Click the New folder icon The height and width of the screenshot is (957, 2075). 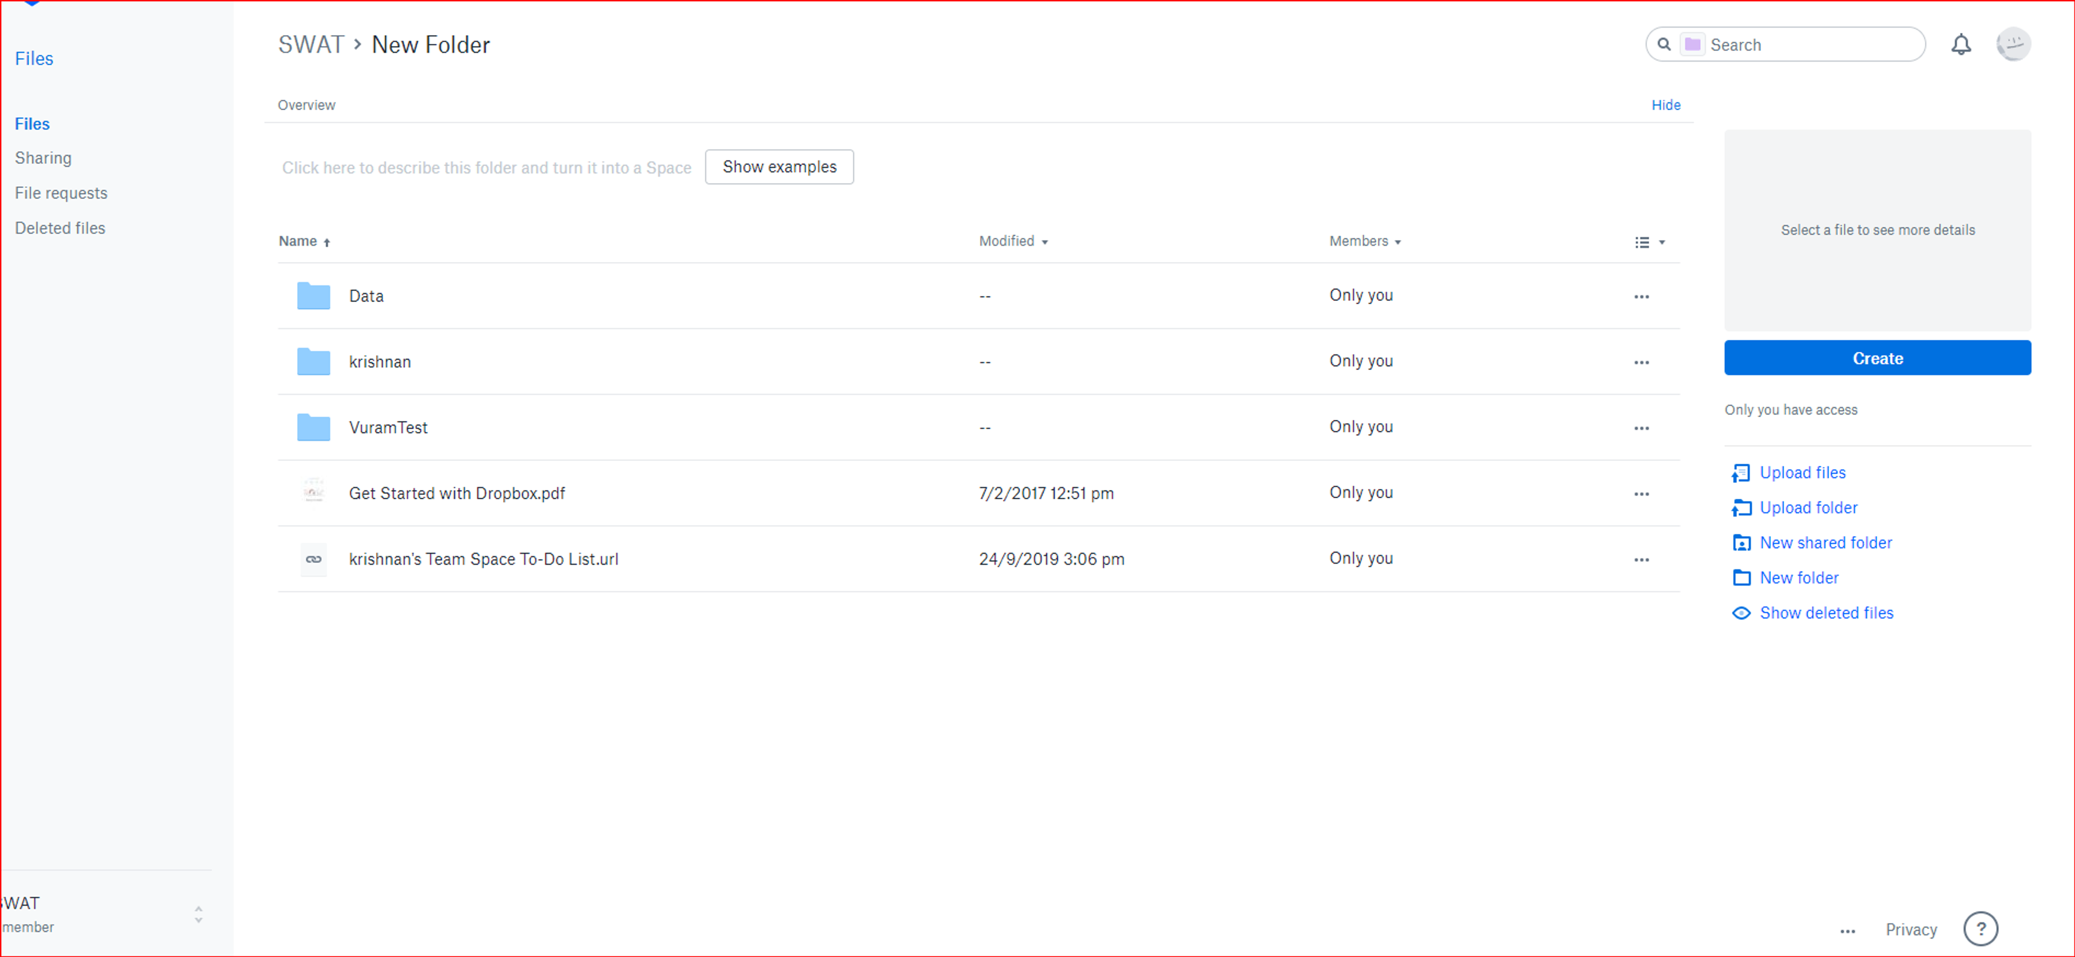pos(1741,578)
